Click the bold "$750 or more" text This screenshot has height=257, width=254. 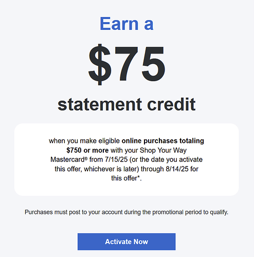tap(87, 150)
